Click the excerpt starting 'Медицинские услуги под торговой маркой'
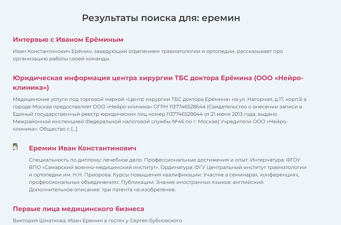The height and width of the screenshot is (225, 341). tap(160, 114)
